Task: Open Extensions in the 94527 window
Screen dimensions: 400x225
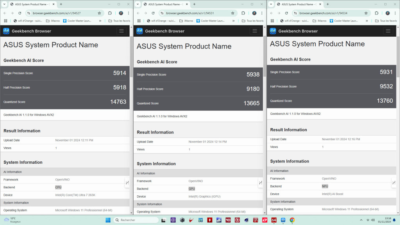Action: pos(110,13)
